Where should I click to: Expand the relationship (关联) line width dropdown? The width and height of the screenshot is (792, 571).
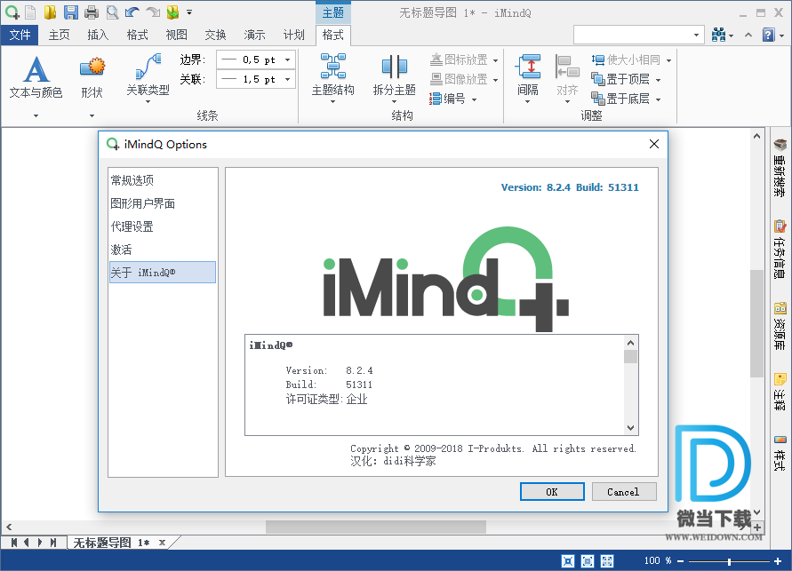tap(287, 79)
